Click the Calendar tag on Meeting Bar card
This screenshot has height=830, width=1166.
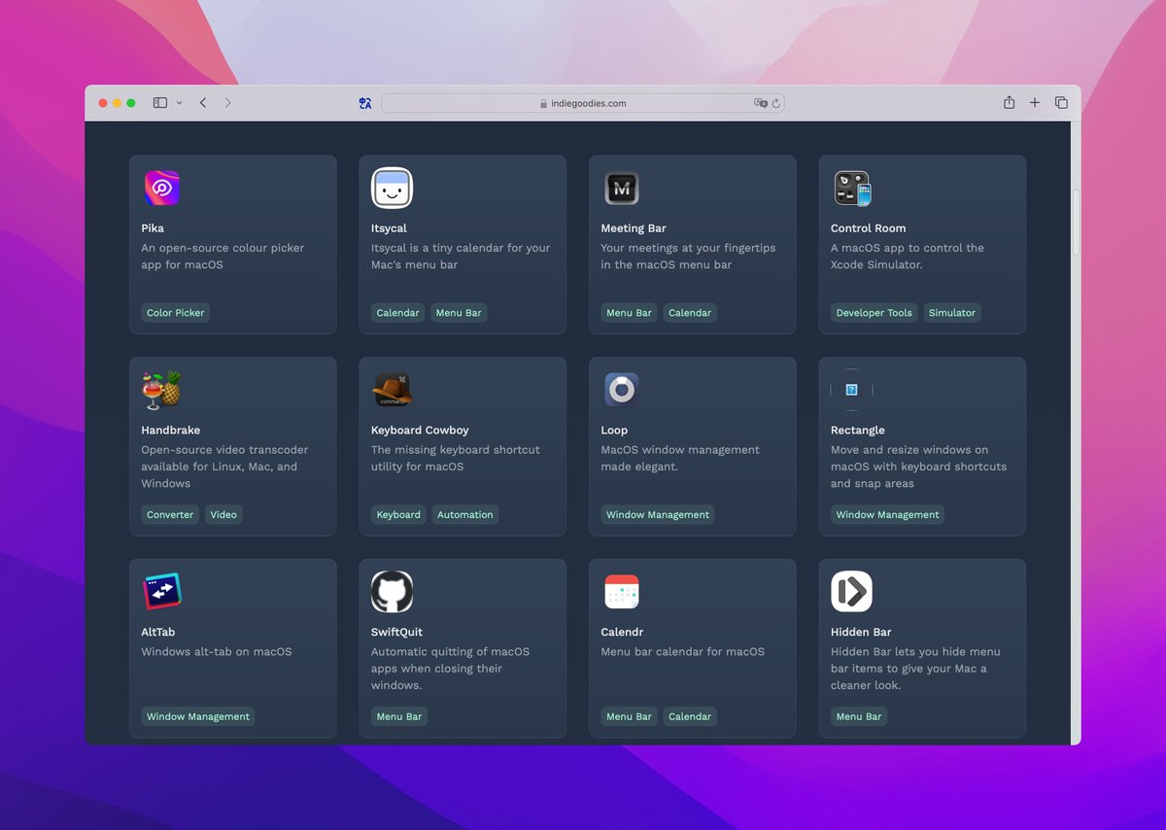pos(690,313)
